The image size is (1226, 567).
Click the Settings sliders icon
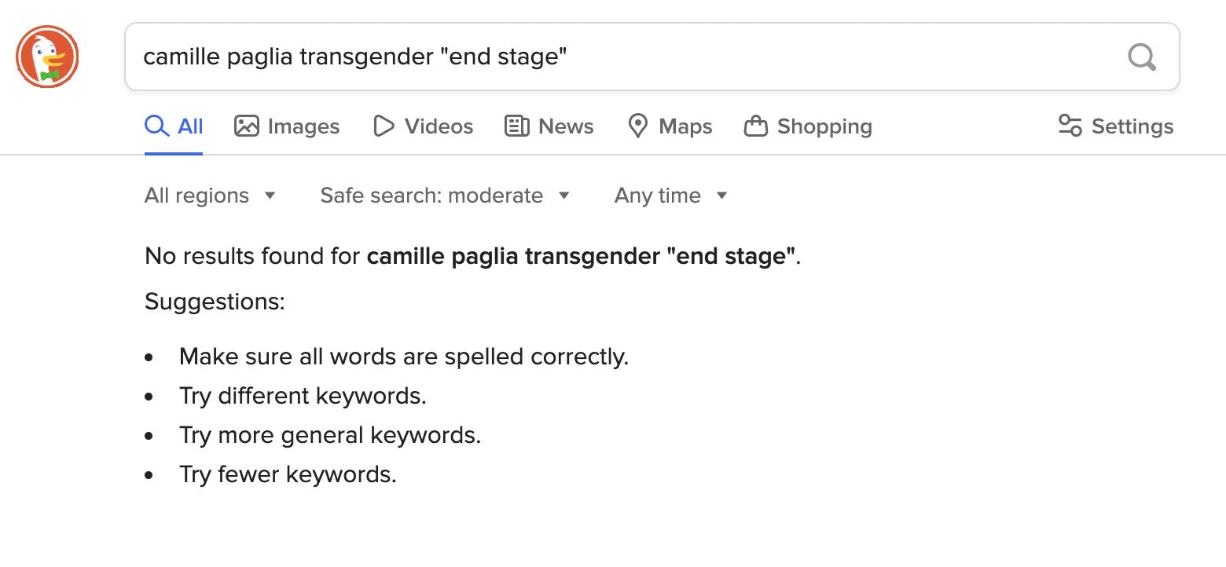pyautogui.click(x=1070, y=126)
